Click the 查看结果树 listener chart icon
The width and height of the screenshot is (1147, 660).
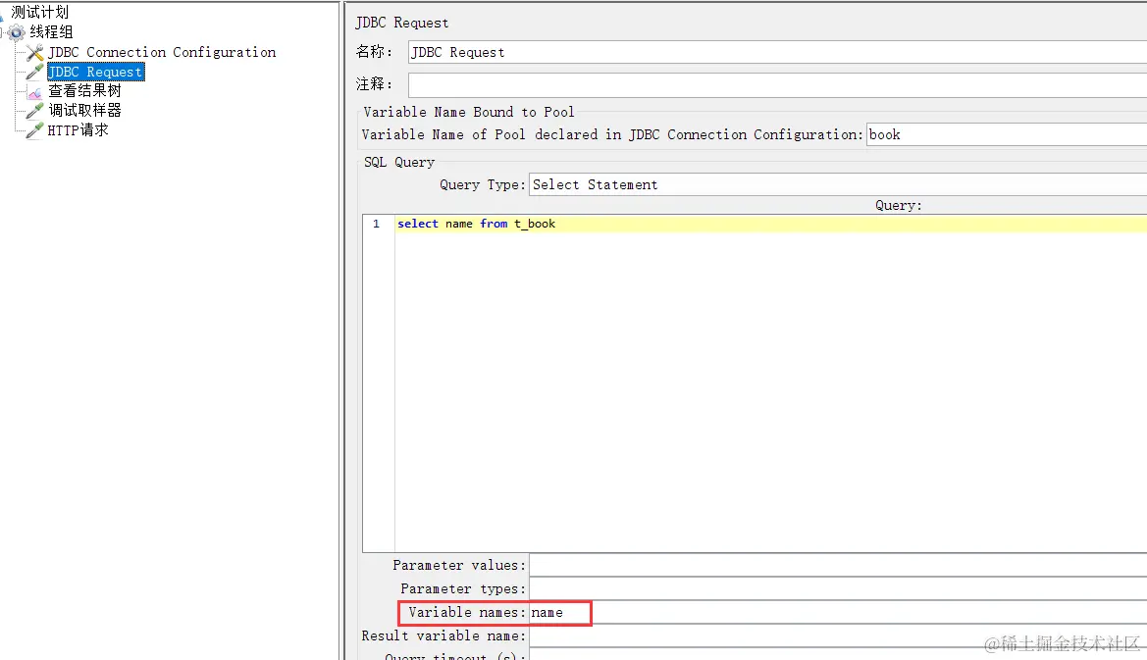(34, 91)
